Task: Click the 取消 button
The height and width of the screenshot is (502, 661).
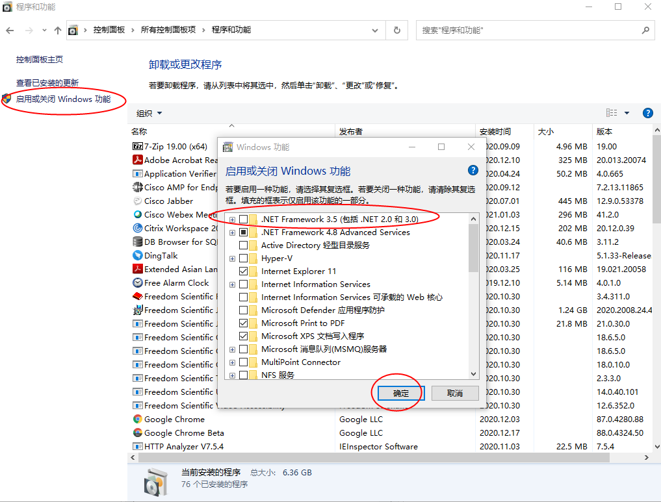Action: [455, 393]
